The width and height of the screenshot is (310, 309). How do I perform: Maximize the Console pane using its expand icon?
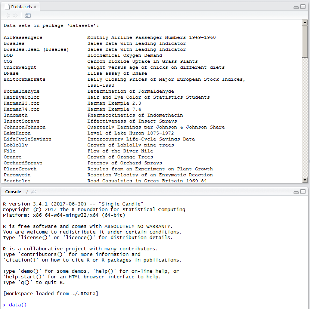(303, 191)
